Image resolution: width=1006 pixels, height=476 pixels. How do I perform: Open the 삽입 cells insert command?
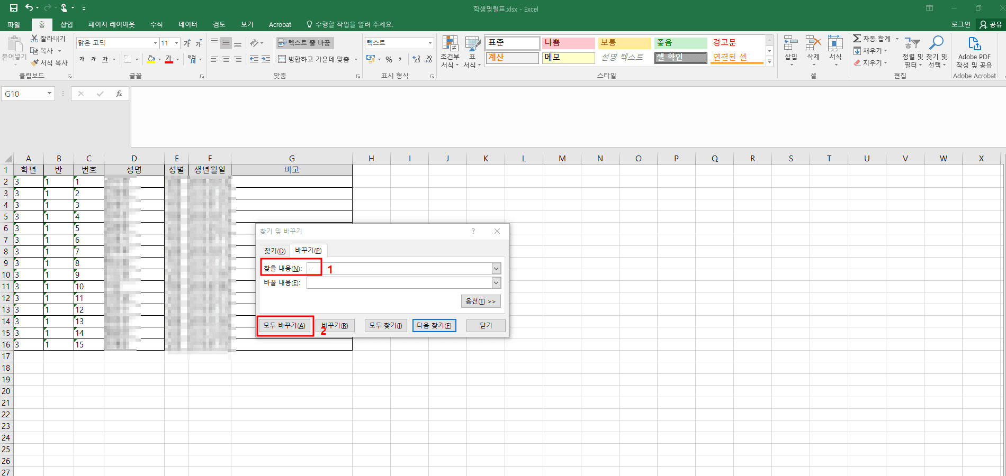coord(791,51)
